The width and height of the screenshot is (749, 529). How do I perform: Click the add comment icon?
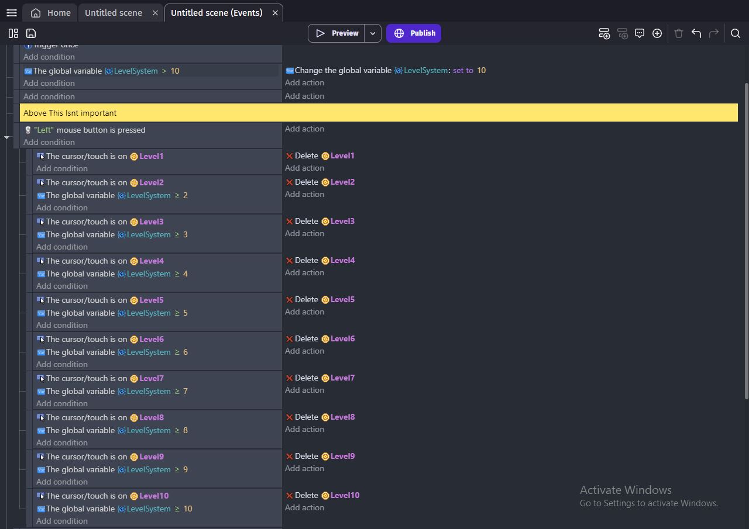pos(640,33)
